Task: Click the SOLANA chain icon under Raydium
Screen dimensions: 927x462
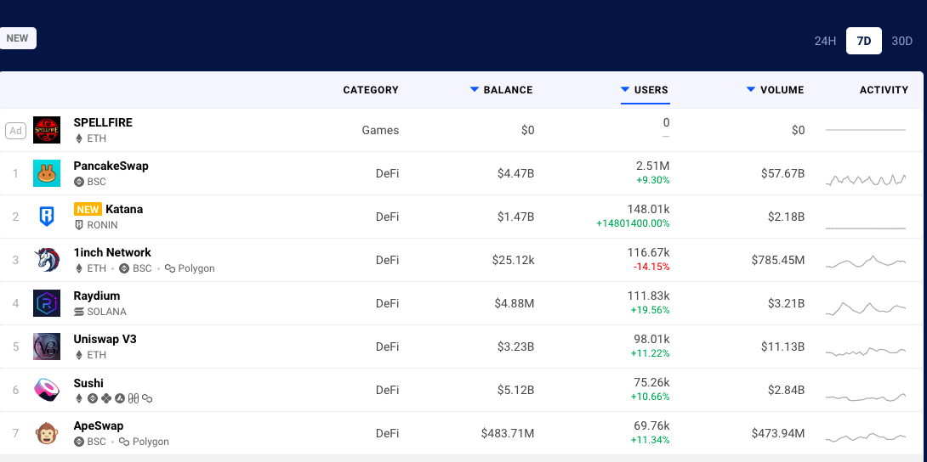Action: (x=78, y=312)
